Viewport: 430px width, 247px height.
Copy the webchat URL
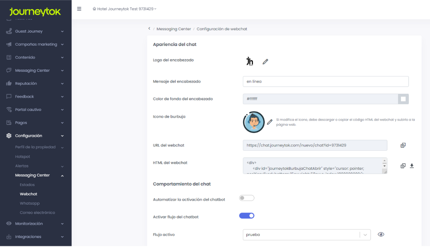[403, 145]
